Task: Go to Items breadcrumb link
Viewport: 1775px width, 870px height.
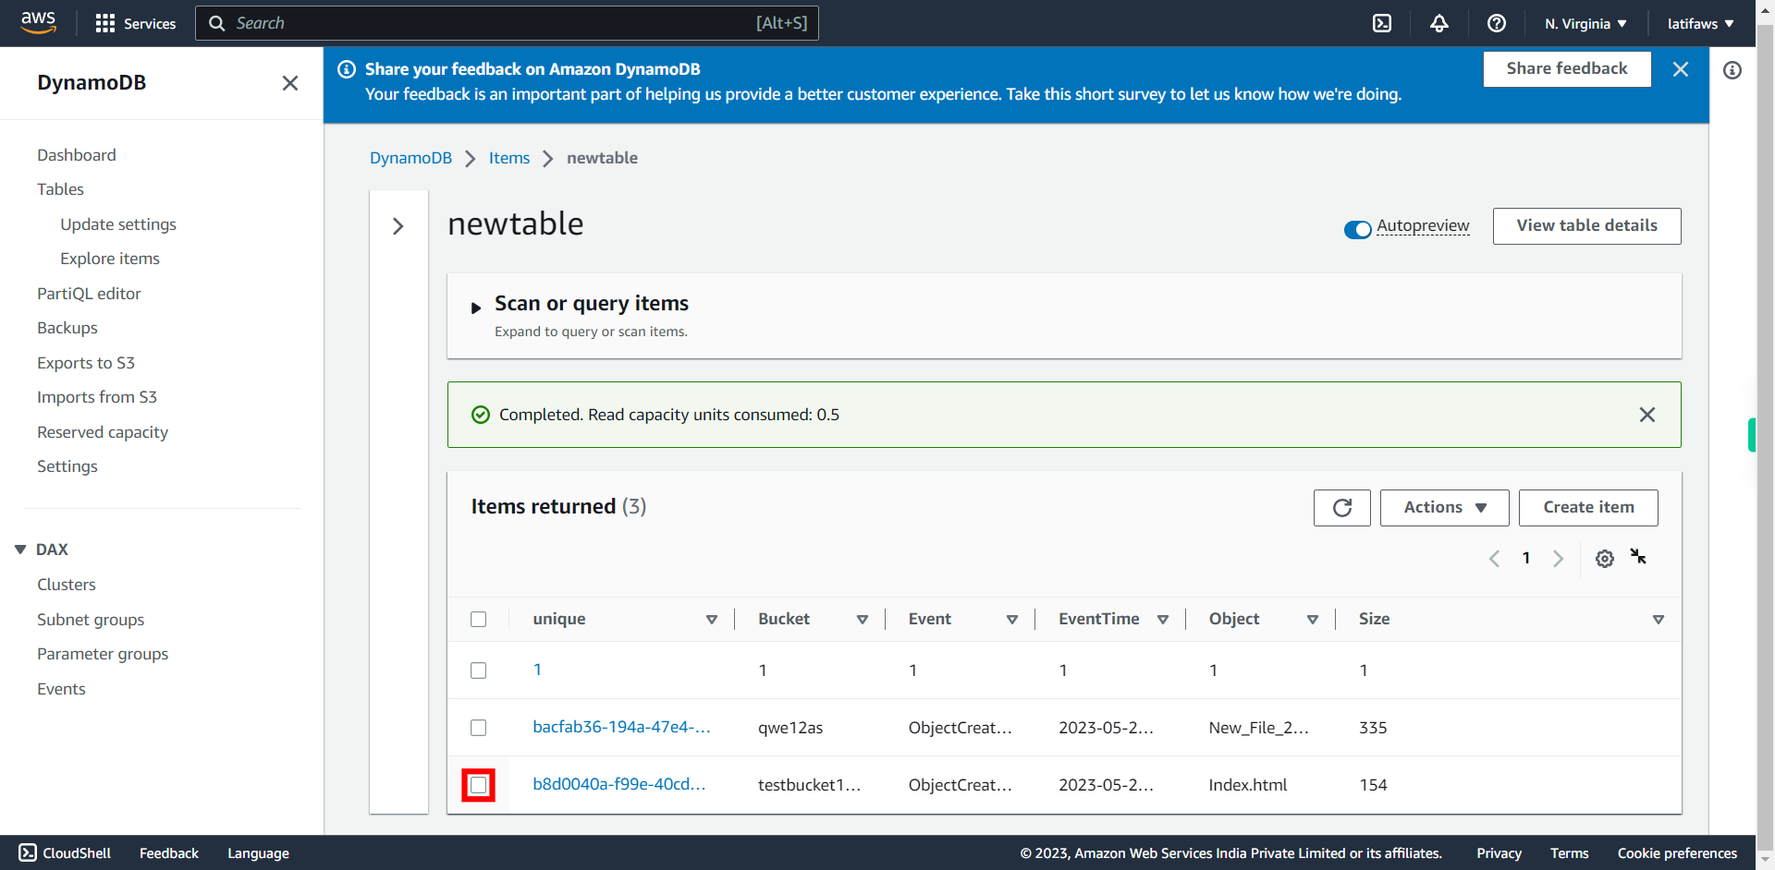Action: coord(509,158)
